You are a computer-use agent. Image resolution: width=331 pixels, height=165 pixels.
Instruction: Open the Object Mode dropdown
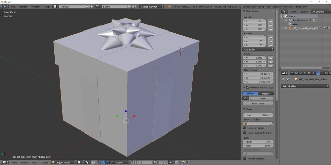tap(63, 162)
